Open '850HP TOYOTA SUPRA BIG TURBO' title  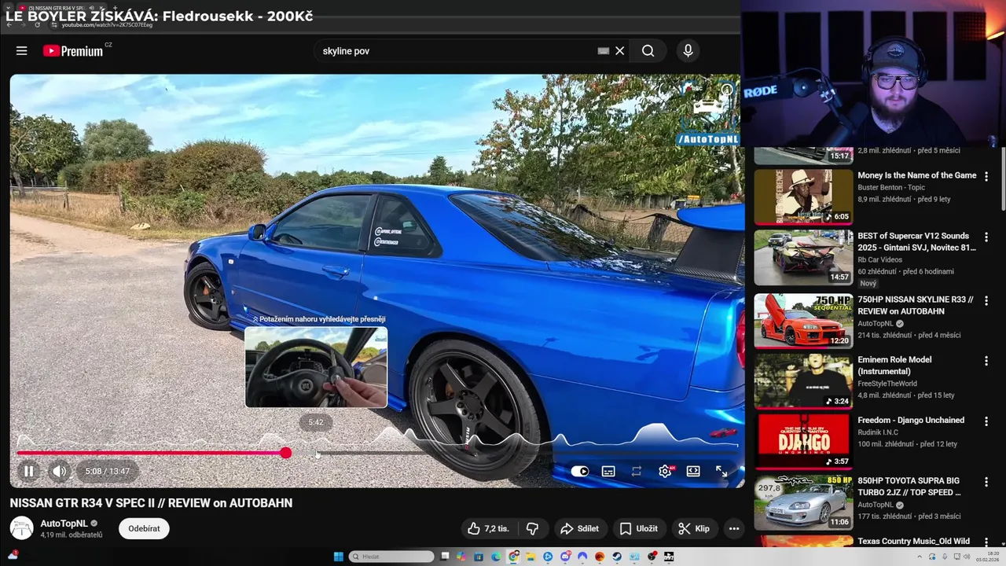pyautogui.click(x=909, y=487)
